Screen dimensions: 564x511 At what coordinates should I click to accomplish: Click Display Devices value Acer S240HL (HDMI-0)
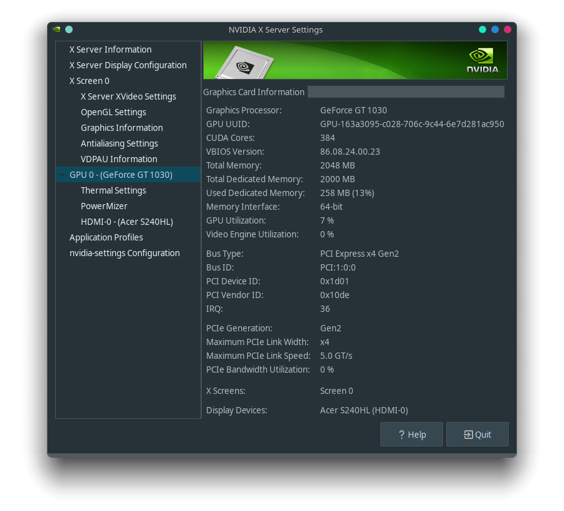pyautogui.click(x=364, y=410)
